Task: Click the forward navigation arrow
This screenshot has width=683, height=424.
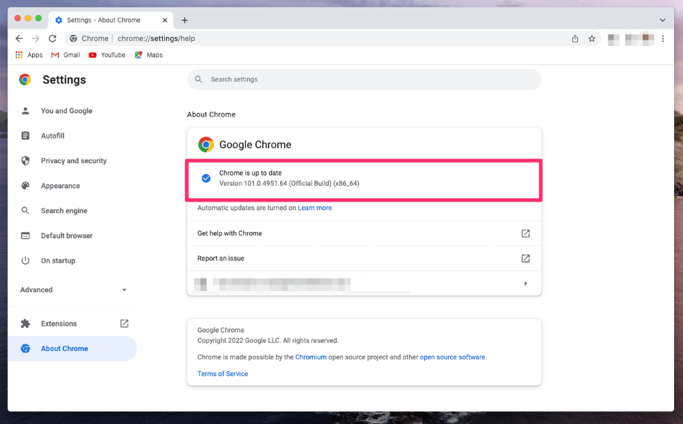Action: tap(36, 38)
